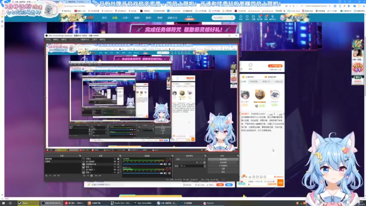
Task: Expand the 分类 dropdown in Huya navigation
Action: [125, 18]
